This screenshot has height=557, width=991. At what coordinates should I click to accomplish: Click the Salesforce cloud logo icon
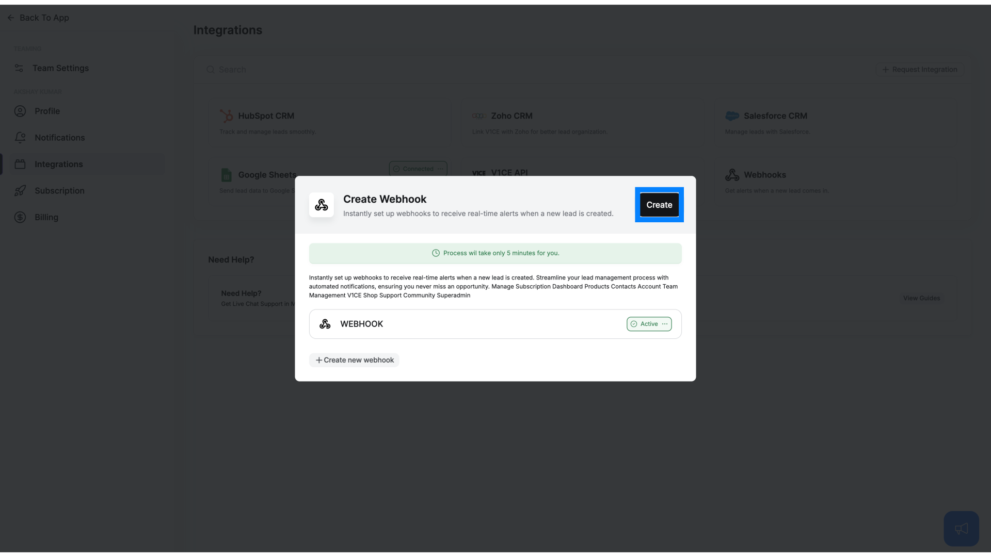732,116
